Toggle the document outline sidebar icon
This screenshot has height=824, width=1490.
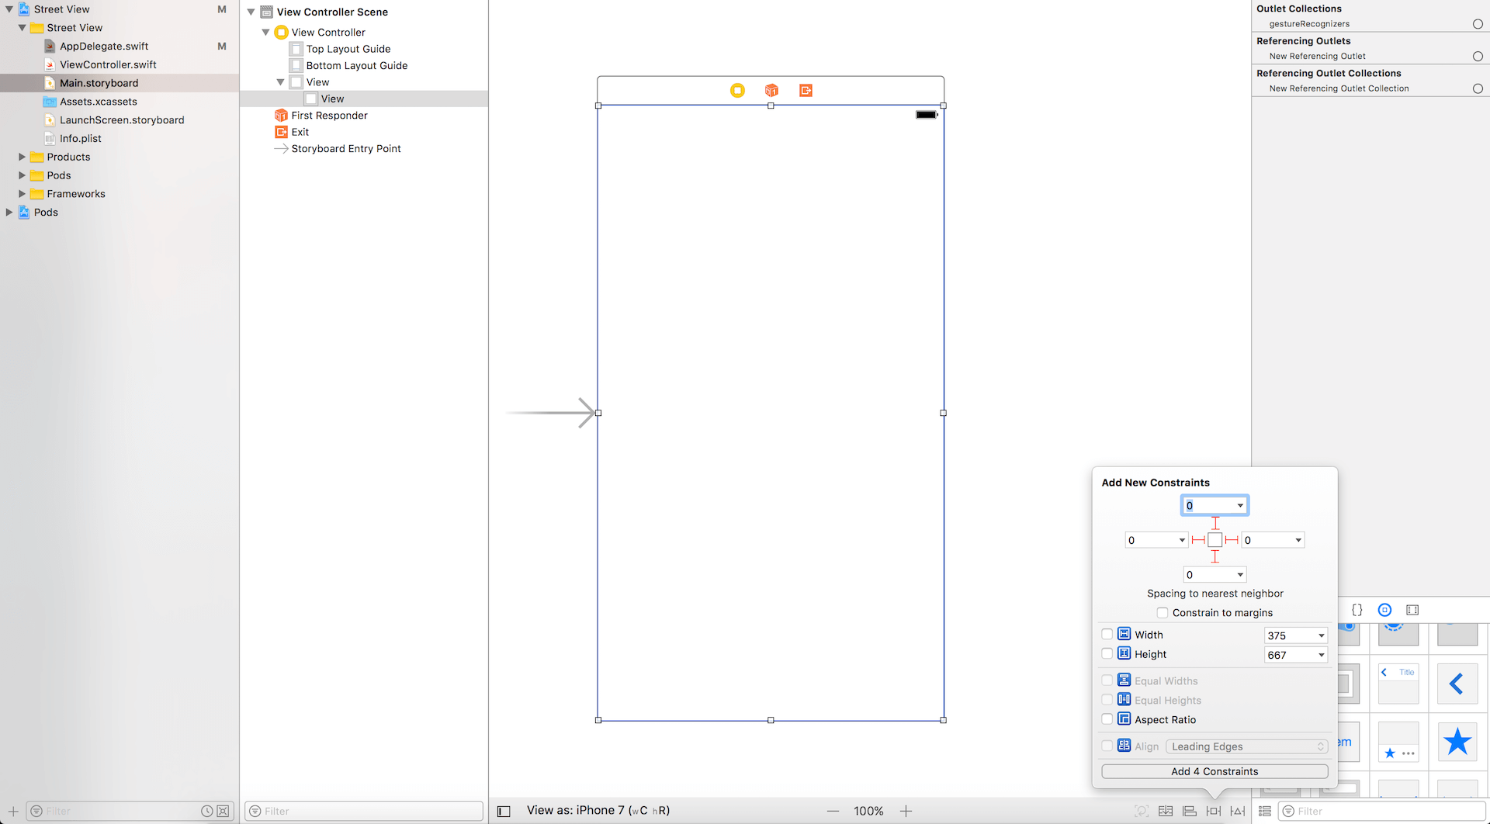pyautogui.click(x=504, y=811)
